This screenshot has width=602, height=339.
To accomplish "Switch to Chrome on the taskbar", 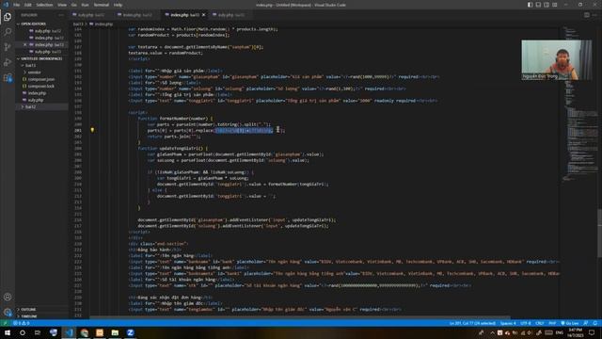I will click(84, 332).
